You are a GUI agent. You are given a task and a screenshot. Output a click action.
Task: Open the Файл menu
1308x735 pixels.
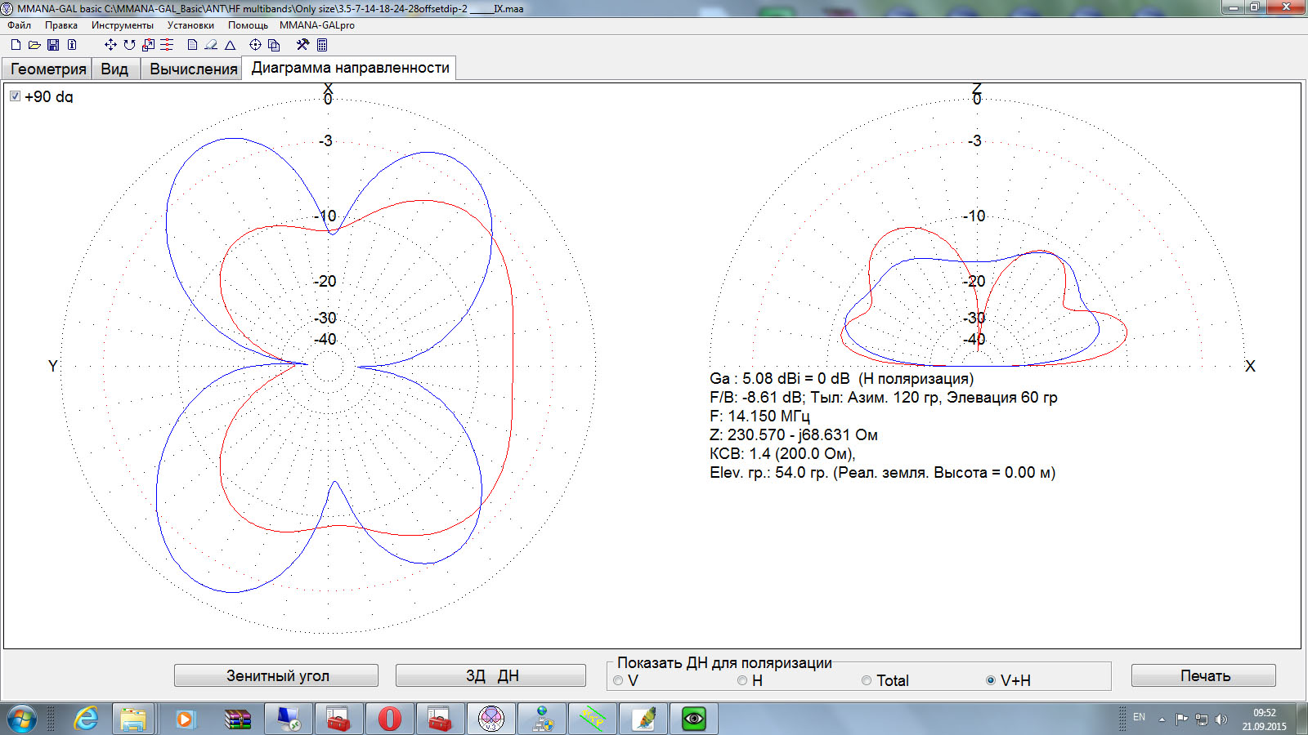pos(19,25)
